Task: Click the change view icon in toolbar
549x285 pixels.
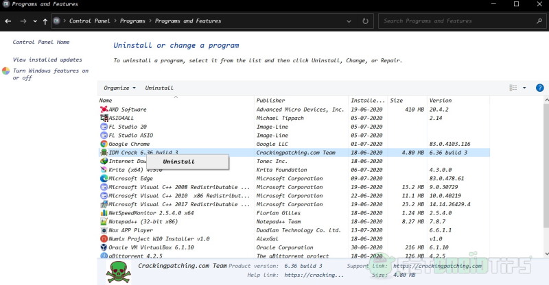Action: [513, 88]
